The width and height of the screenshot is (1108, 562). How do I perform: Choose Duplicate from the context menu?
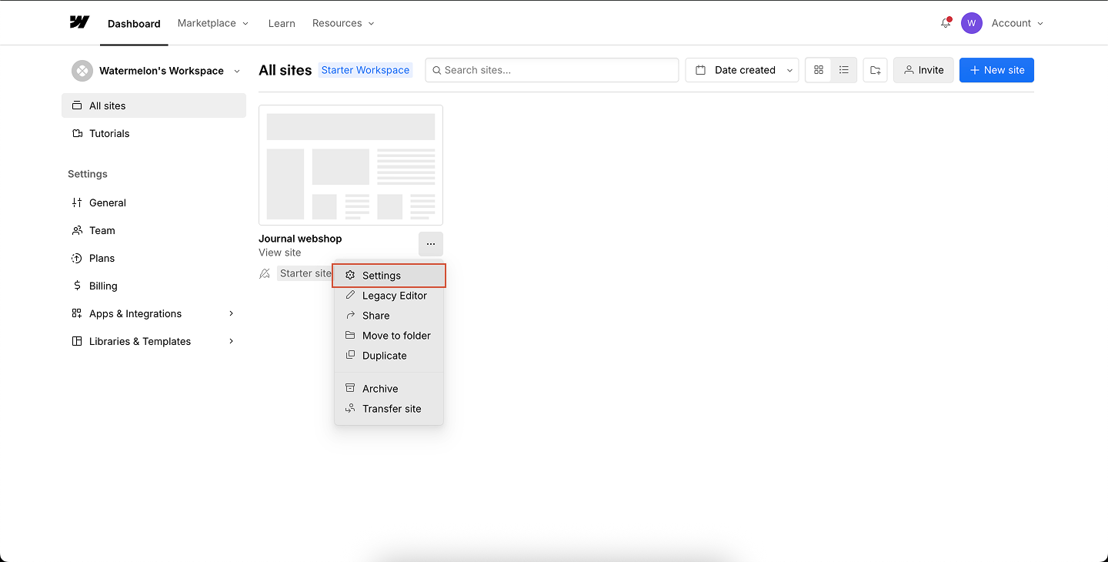[389, 356]
